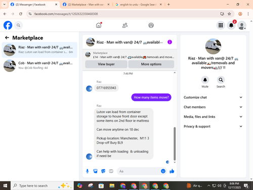Click the install app icon in address bar

(x=222, y=14)
